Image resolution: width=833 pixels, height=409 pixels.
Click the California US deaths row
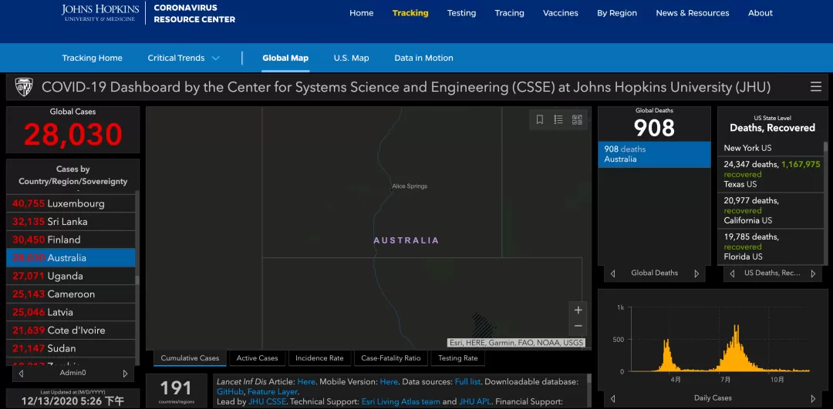tap(771, 210)
